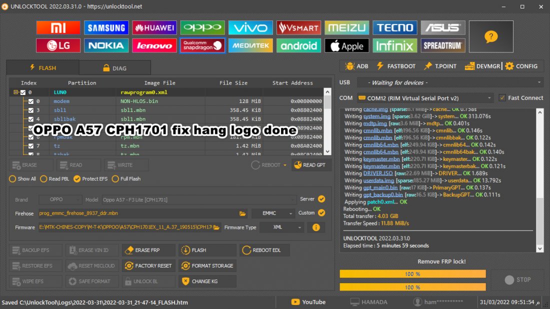The width and height of the screenshot is (550, 309).
Task: Choose the Qualcomm Snapdragon brand icon
Action: coord(202,45)
